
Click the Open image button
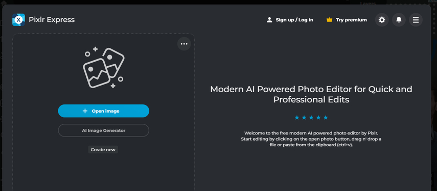point(104,111)
